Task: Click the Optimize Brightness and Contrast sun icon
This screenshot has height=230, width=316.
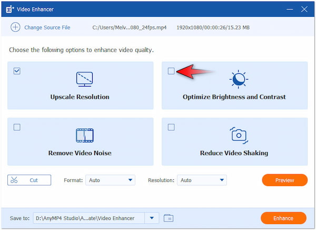Action: click(x=239, y=79)
